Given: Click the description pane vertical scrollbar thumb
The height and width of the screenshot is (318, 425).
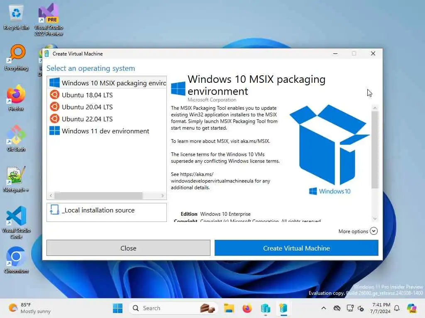Looking at the screenshot, I should click(x=375, y=150).
